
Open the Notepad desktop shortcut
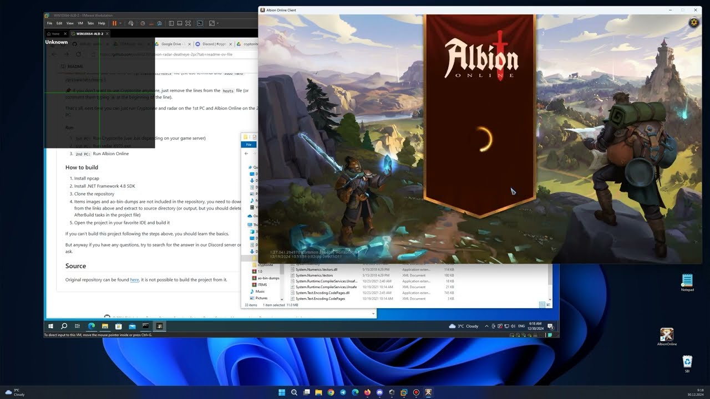687,283
